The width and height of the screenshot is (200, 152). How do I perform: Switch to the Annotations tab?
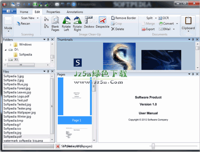click(x=75, y=12)
